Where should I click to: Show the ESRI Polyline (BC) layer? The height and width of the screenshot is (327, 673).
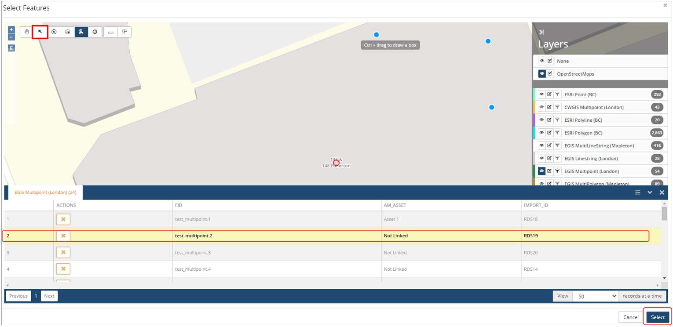(542, 120)
